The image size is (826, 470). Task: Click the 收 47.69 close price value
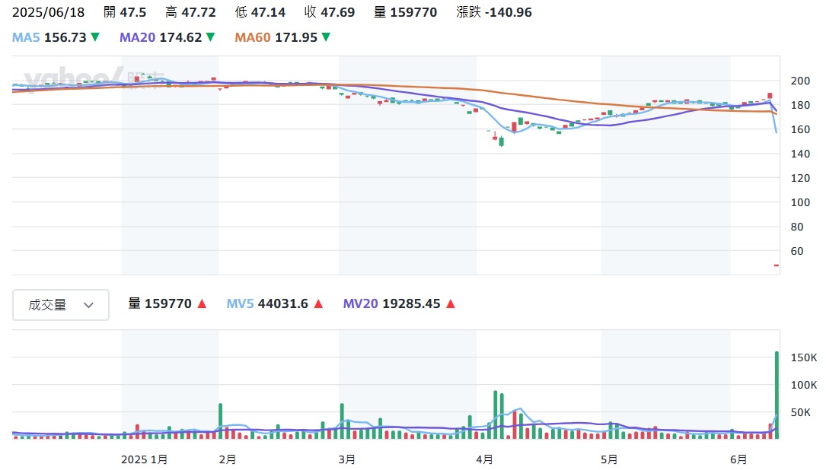coord(330,12)
